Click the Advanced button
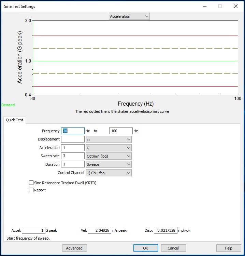Screen dimensions: 245x256 [74, 248]
